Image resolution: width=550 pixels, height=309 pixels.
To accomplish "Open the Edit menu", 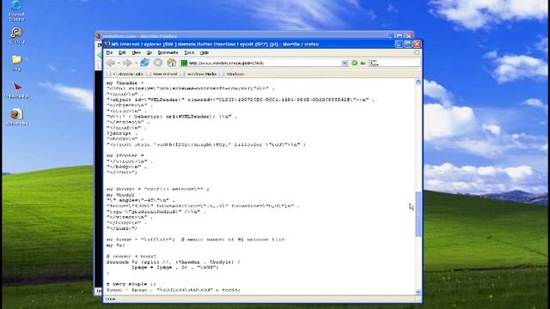I will tap(122, 52).
